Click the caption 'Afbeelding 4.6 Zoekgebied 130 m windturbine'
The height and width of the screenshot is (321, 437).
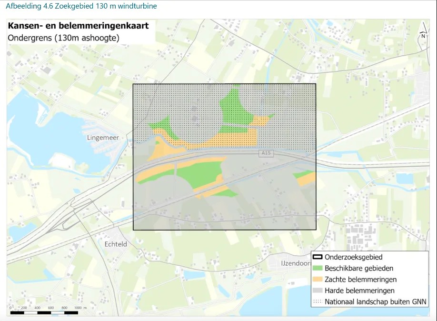tap(81, 6)
